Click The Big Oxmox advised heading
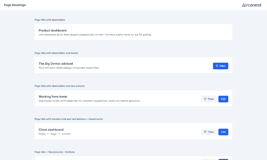267x160 pixels. coord(56,63)
